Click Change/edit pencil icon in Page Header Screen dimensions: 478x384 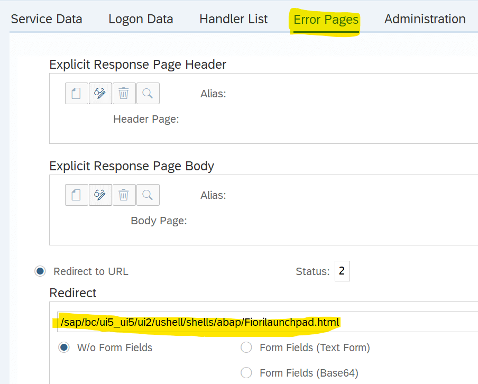[100, 93]
